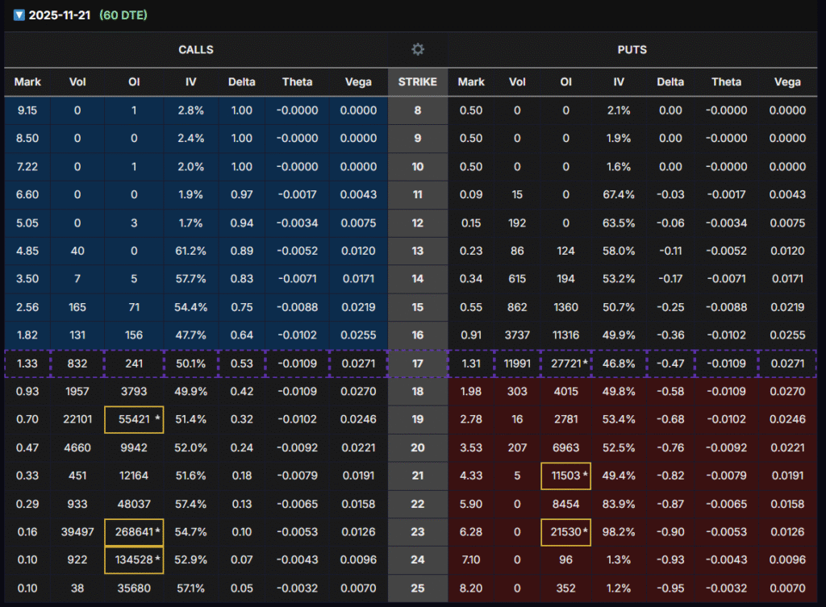Sort calls by the OI column header
This screenshot has height=607, width=826.
[134, 81]
